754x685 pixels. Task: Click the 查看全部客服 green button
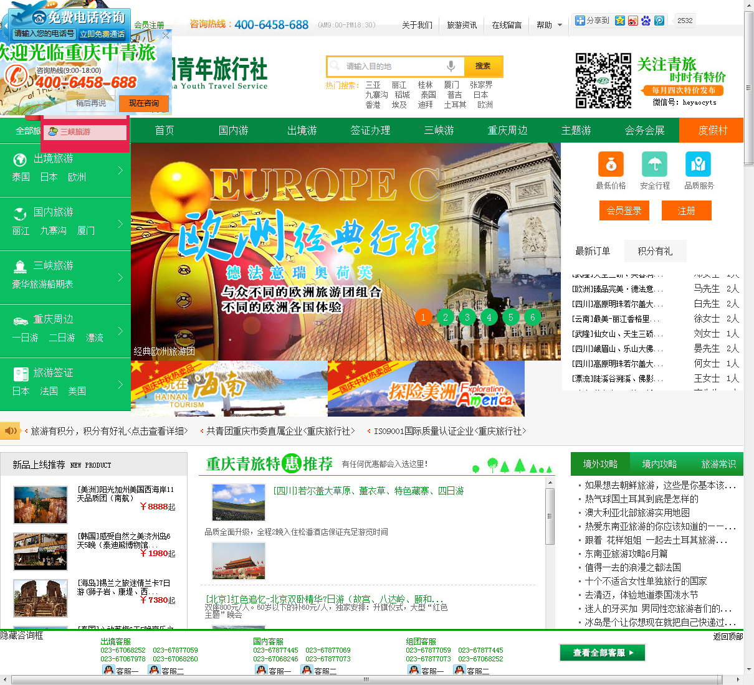point(602,653)
